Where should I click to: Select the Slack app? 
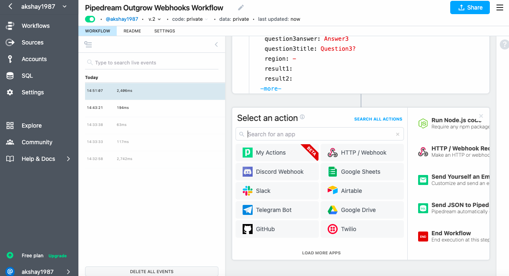[277, 191]
